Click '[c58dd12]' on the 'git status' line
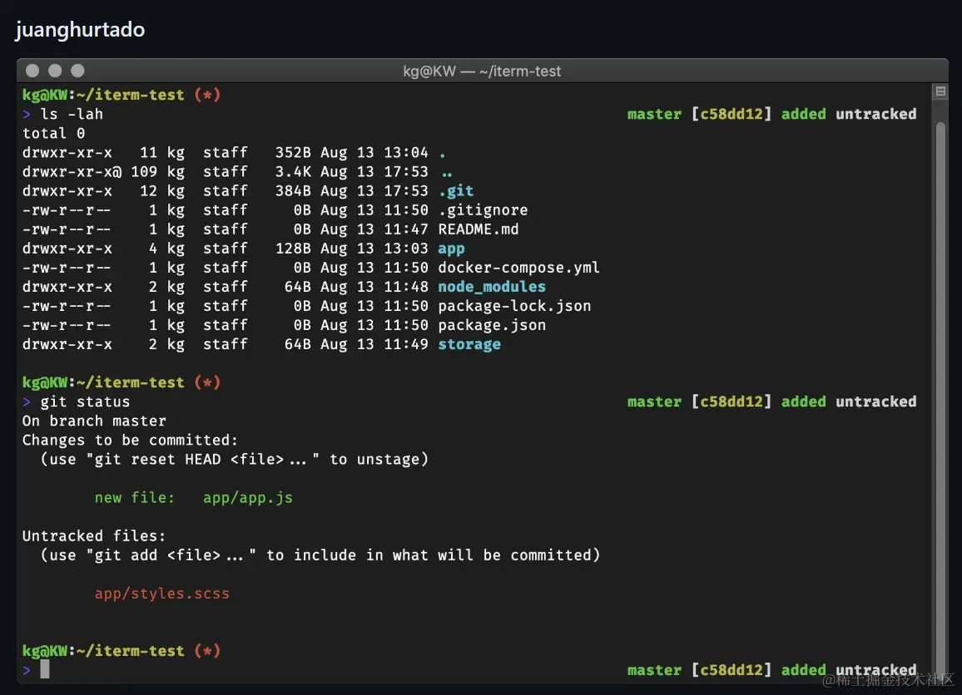The height and width of the screenshot is (695, 962). [731, 402]
